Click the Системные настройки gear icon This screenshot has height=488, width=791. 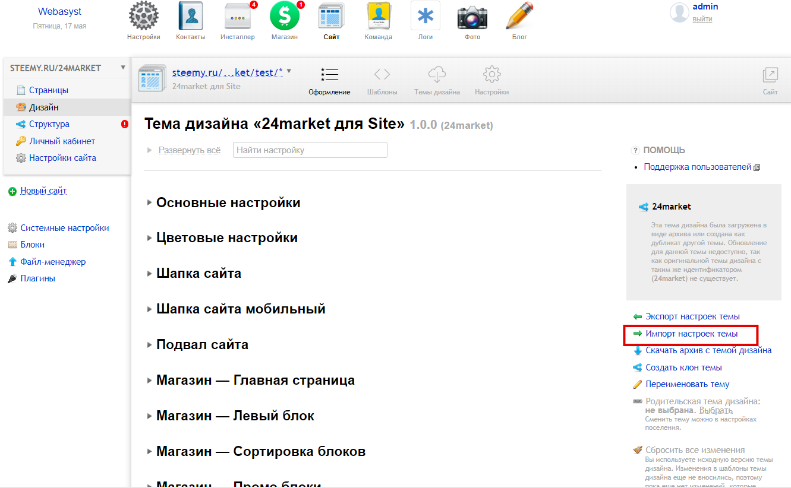point(12,228)
